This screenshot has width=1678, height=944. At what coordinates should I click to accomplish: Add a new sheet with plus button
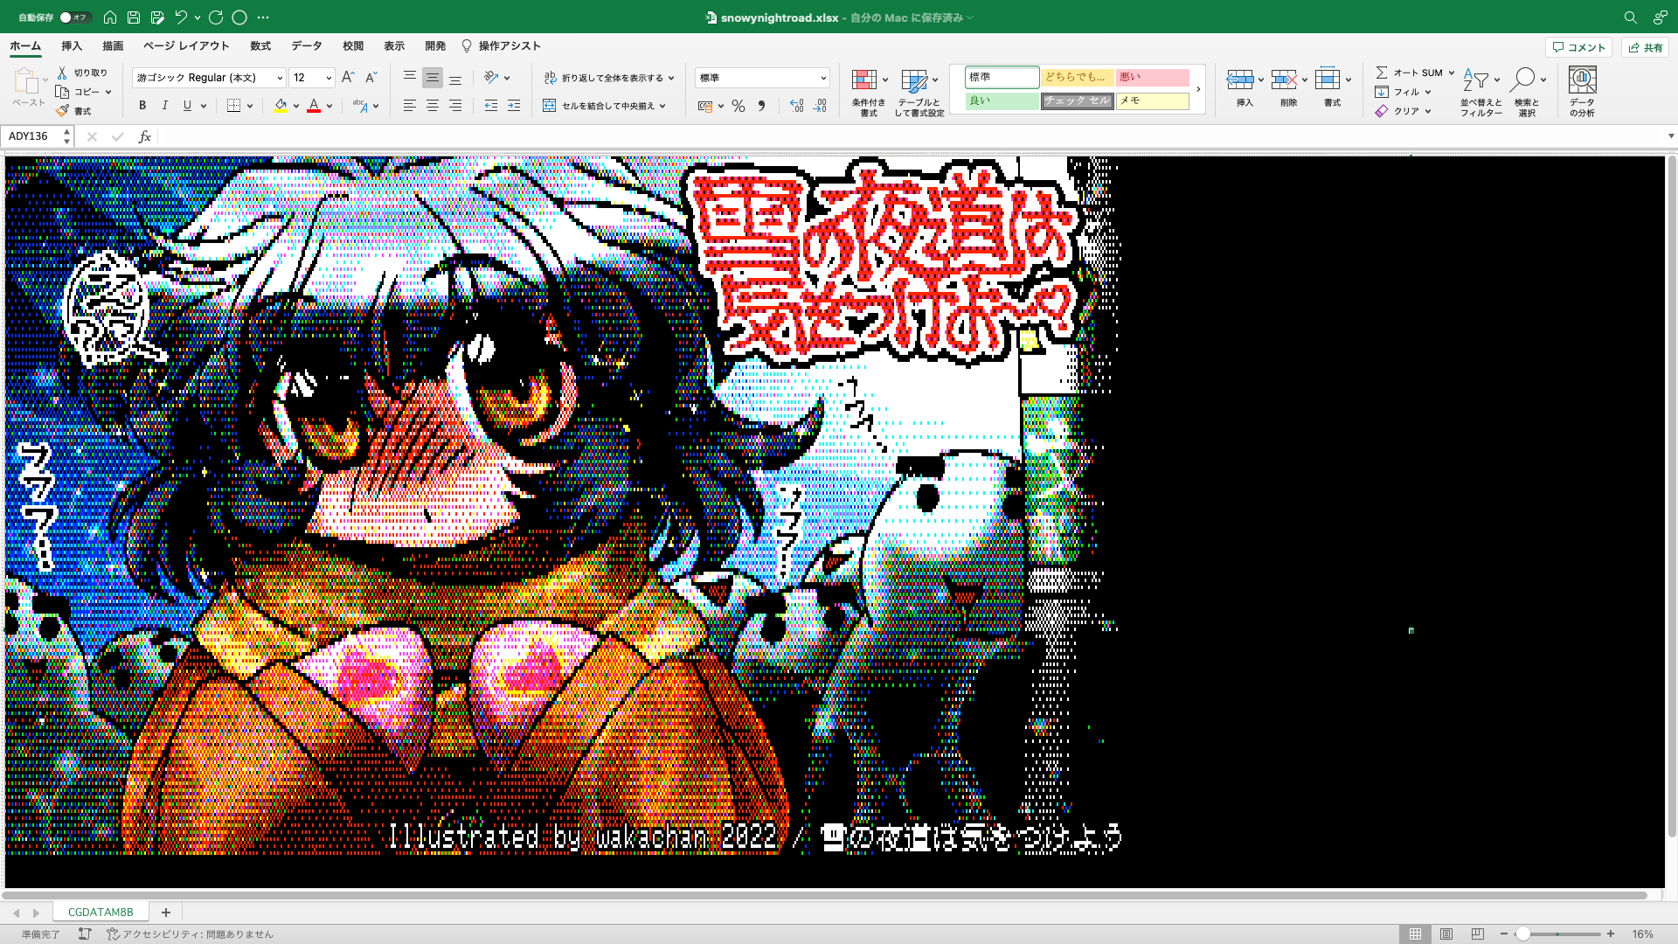(166, 912)
